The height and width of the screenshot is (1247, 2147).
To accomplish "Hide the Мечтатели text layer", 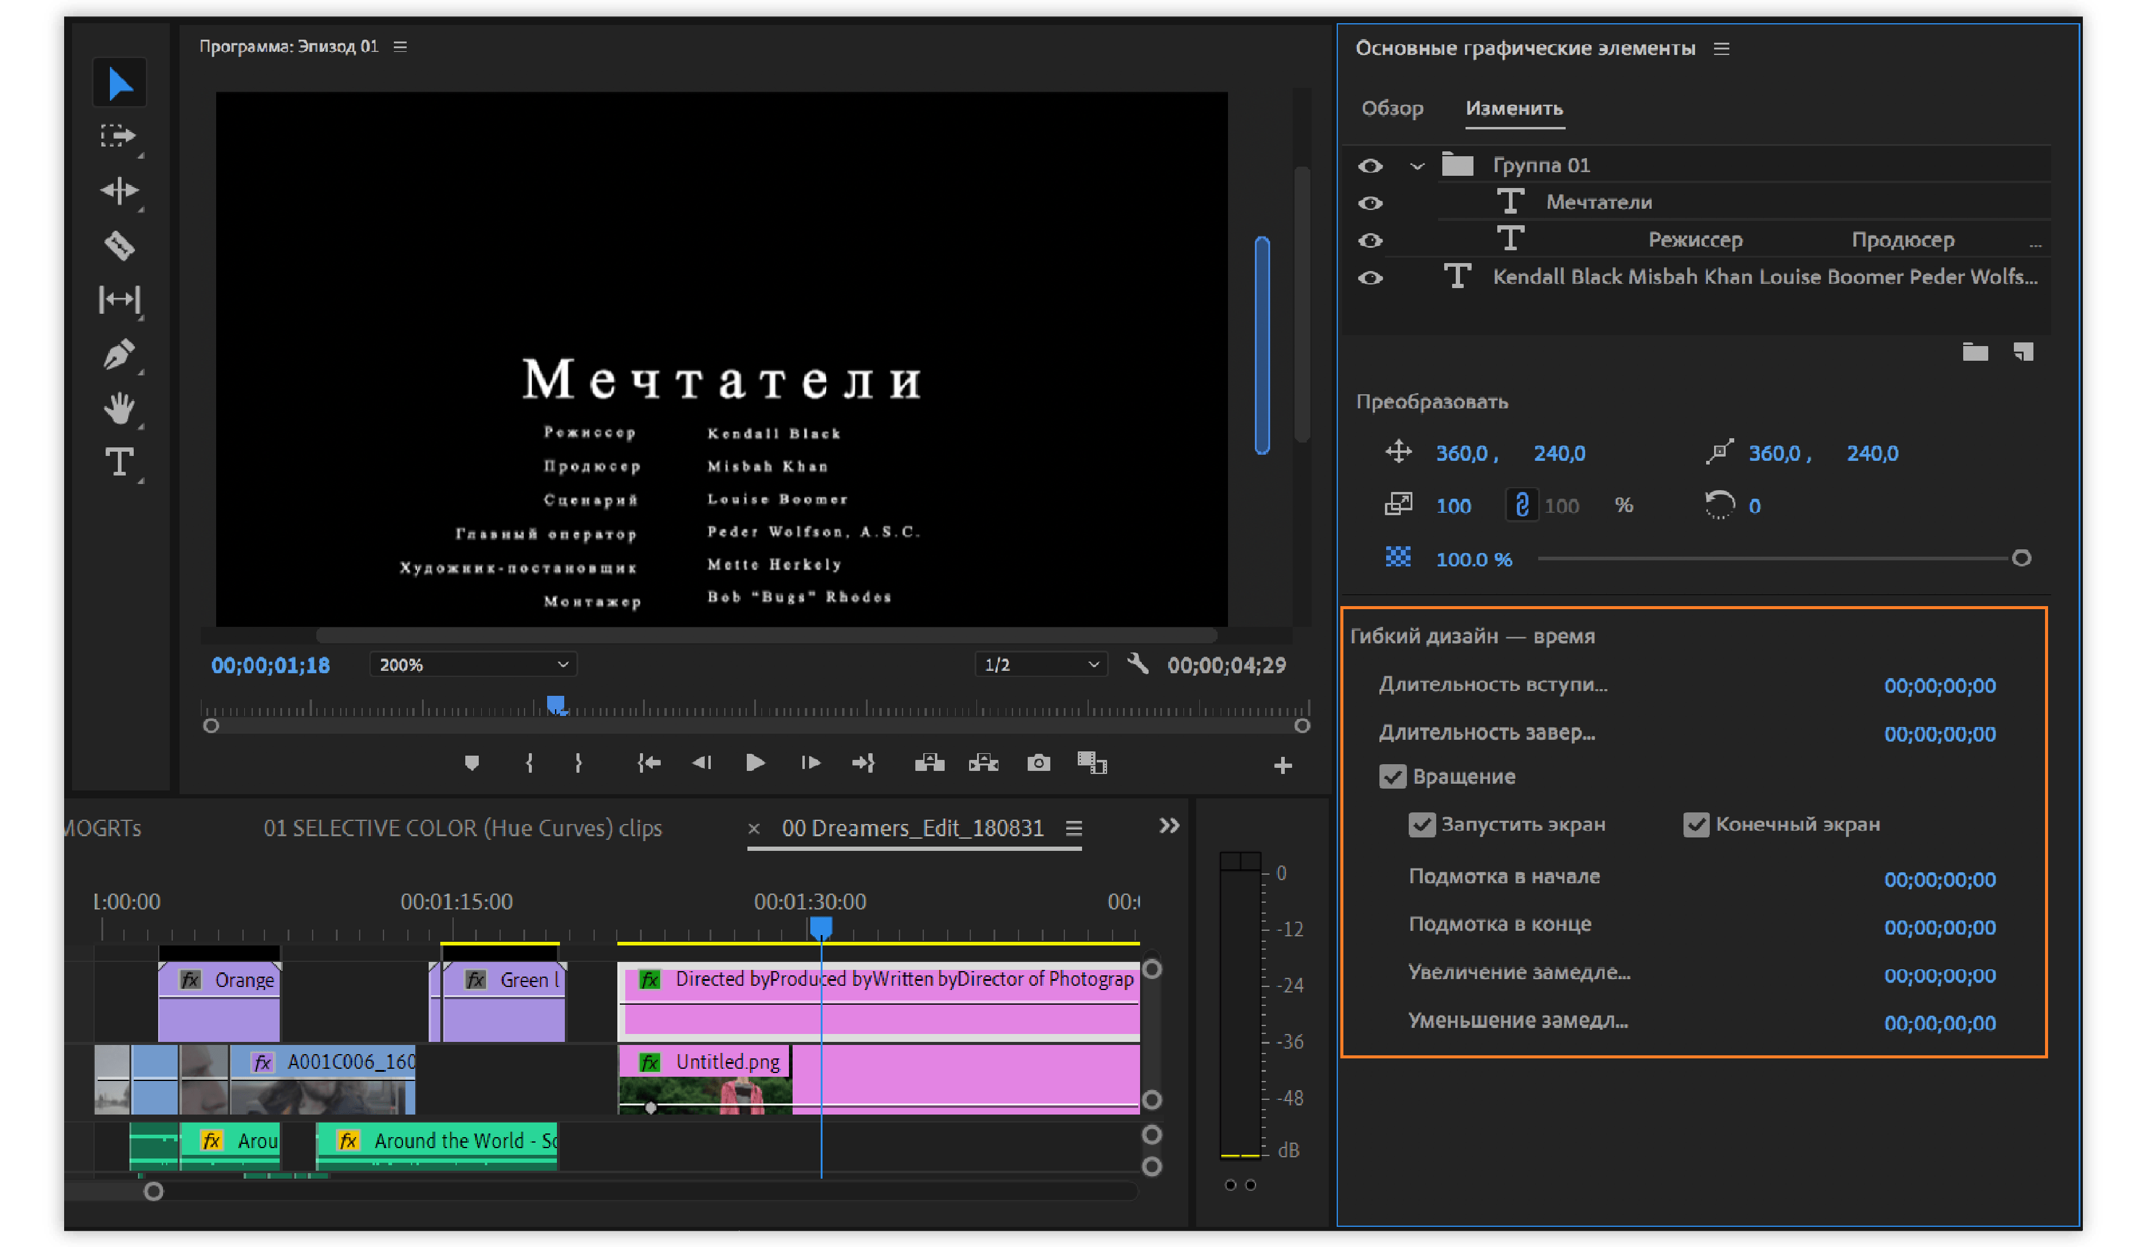I will coord(1370,203).
